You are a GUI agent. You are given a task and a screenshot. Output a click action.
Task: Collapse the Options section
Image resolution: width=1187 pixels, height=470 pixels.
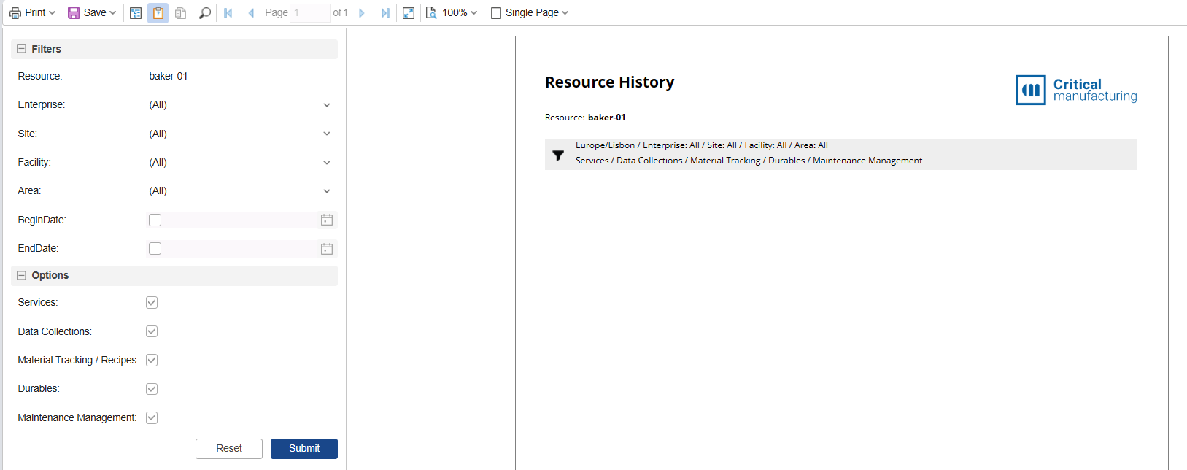point(21,275)
